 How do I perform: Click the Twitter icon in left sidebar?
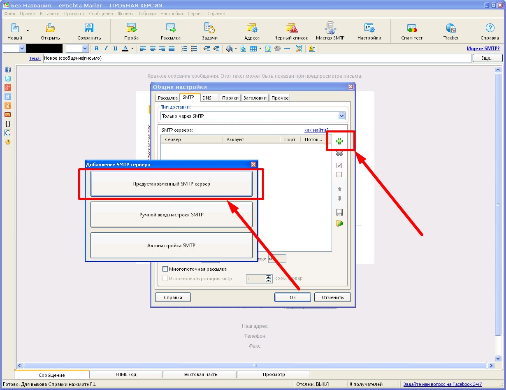click(x=7, y=79)
